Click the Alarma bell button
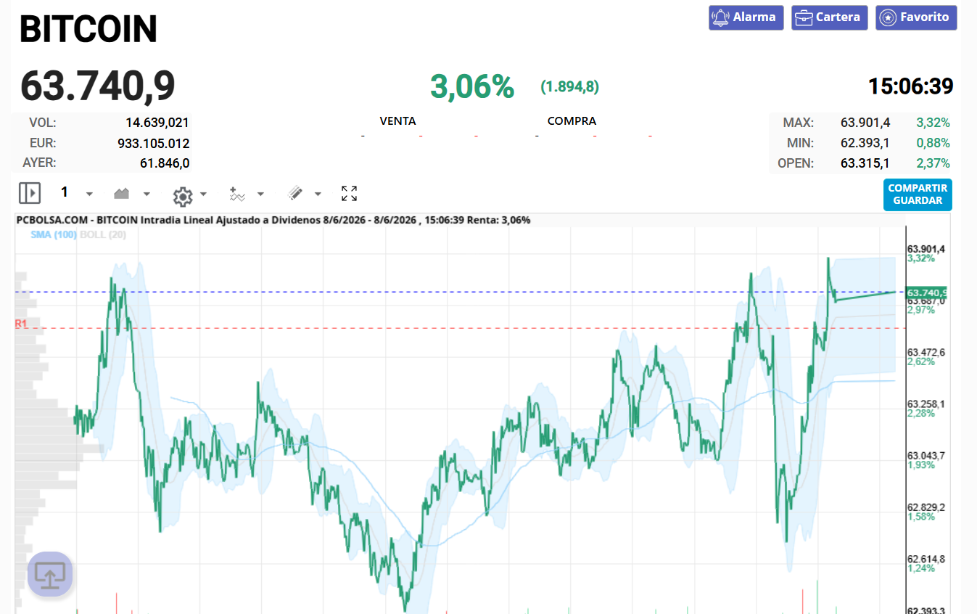 point(746,17)
